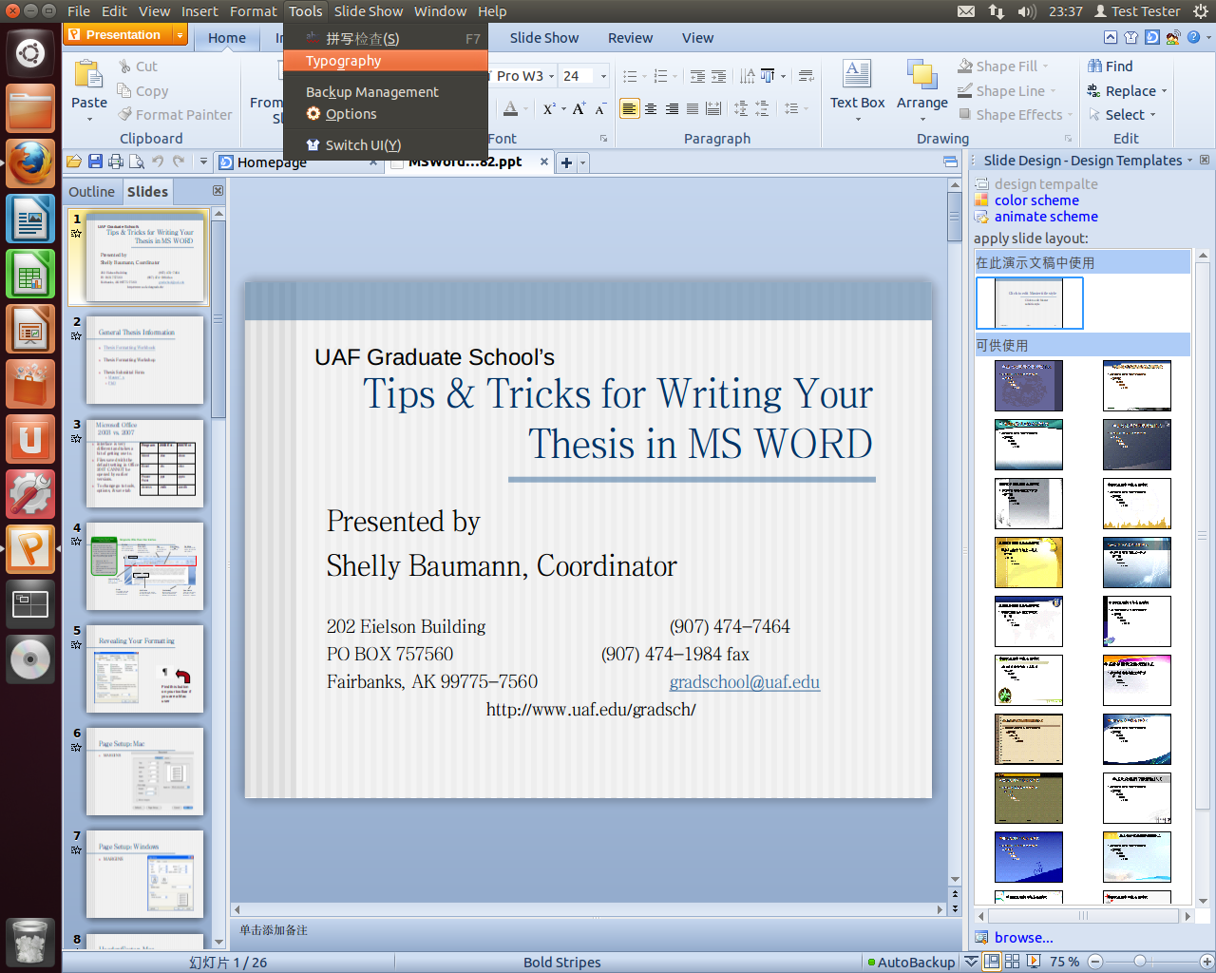
Task: Toggle left text alignment button
Action: [x=629, y=109]
